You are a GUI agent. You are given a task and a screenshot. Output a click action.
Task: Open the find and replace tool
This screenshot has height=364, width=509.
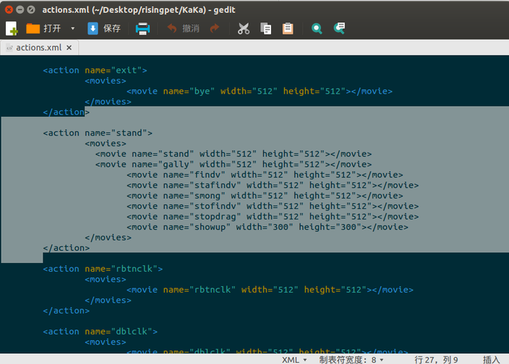pos(339,29)
